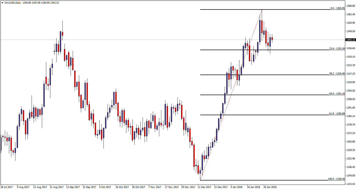
Task: Click the 26 Jan 2018 date label
Action: pos(270,187)
